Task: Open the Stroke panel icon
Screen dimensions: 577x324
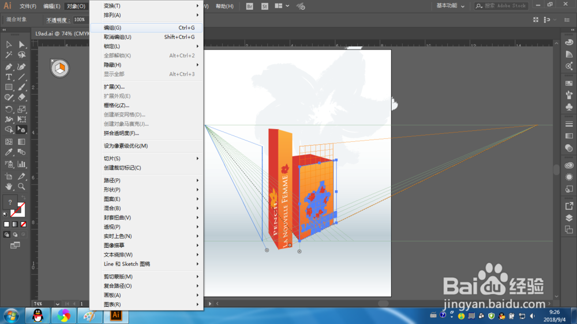Action: (569, 125)
